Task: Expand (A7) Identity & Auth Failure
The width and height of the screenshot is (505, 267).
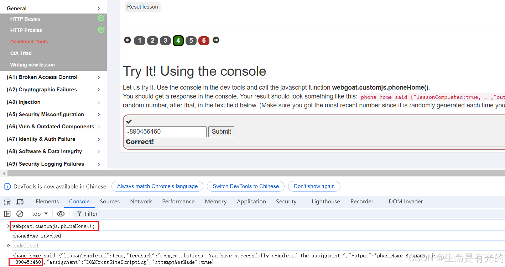Action: click(x=99, y=139)
